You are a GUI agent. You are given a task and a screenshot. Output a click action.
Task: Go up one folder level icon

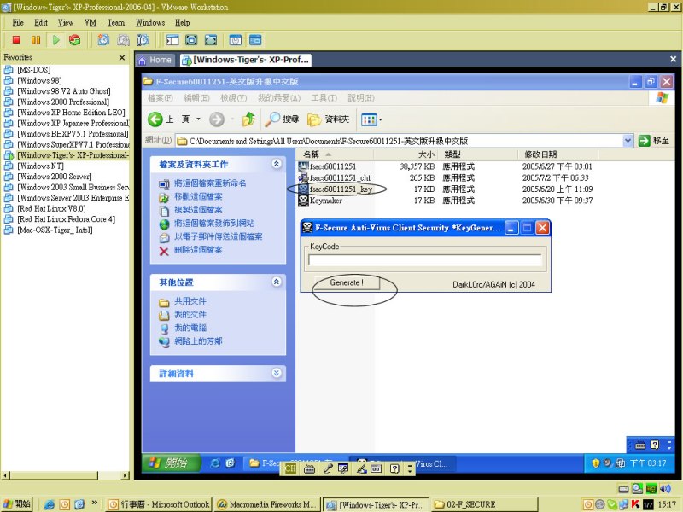click(x=248, y=119)
